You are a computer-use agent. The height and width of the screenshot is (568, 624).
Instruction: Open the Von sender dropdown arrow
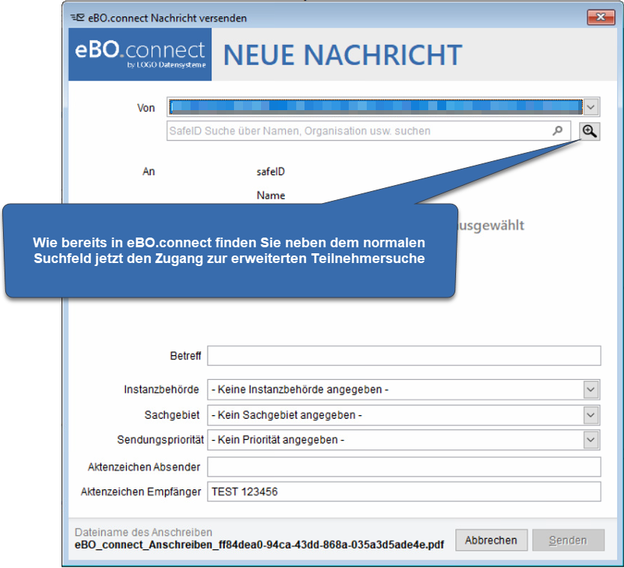[591, 107]
